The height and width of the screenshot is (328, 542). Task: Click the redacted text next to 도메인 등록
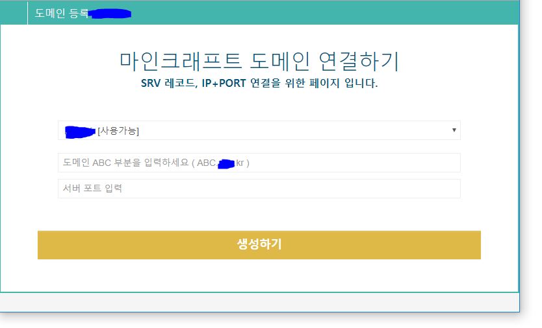click(x=110, y=14)
